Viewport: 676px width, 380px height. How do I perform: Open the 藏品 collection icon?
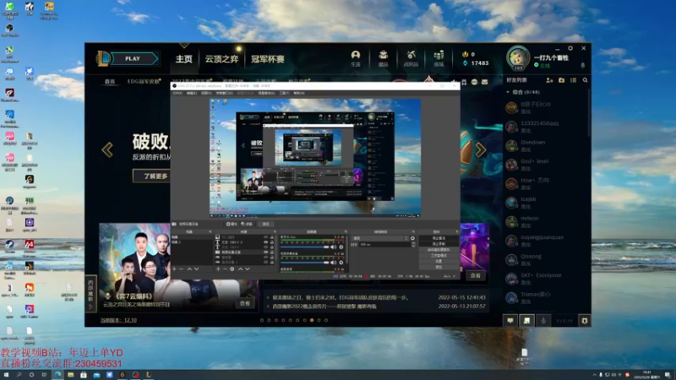[383, 58]
